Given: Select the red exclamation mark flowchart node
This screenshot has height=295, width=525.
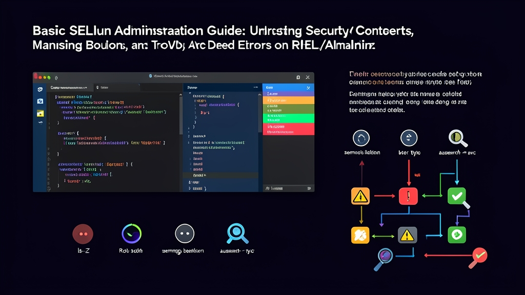Looking at the screenshot, I should [408, 196].
